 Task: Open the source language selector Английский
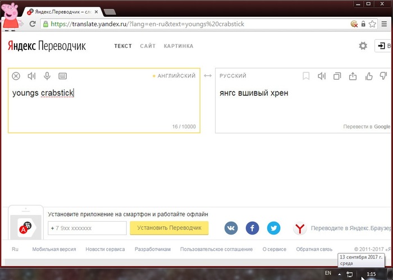(x=176, y=76)
